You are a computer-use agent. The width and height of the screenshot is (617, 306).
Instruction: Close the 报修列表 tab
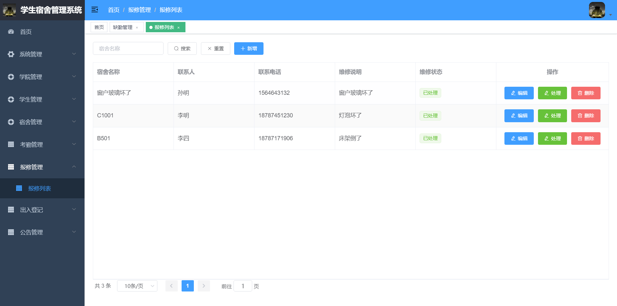178,27
